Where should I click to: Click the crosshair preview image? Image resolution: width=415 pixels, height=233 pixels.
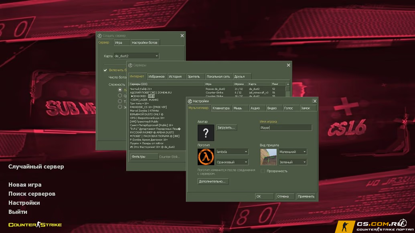268,157
